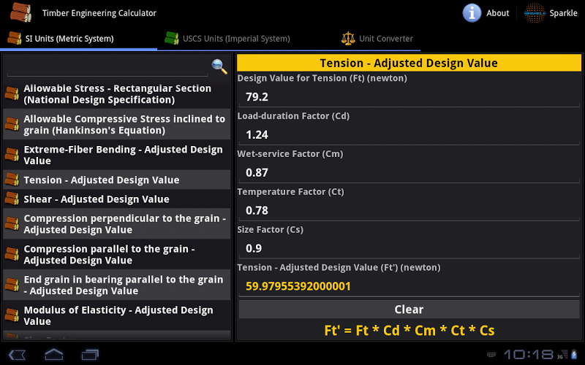Clear all tension calculator fields
Viewport: 585px width, 365px height.
point(409,309)
